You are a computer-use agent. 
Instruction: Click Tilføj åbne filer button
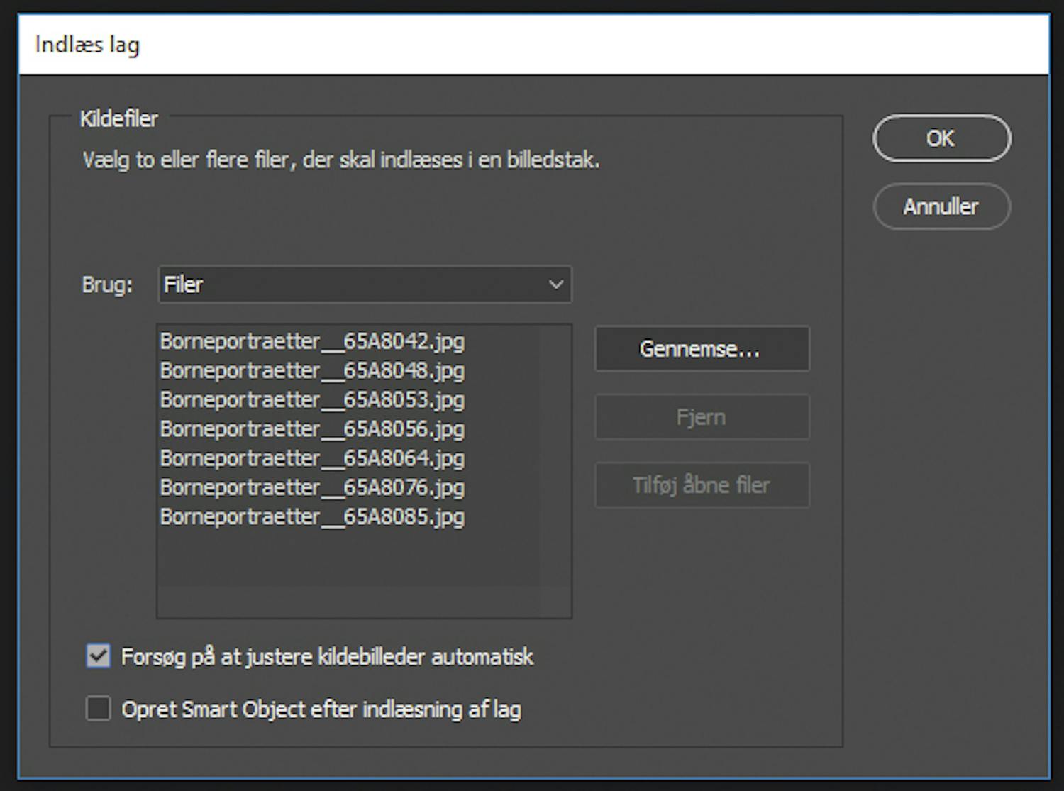[x=701, y=485]
